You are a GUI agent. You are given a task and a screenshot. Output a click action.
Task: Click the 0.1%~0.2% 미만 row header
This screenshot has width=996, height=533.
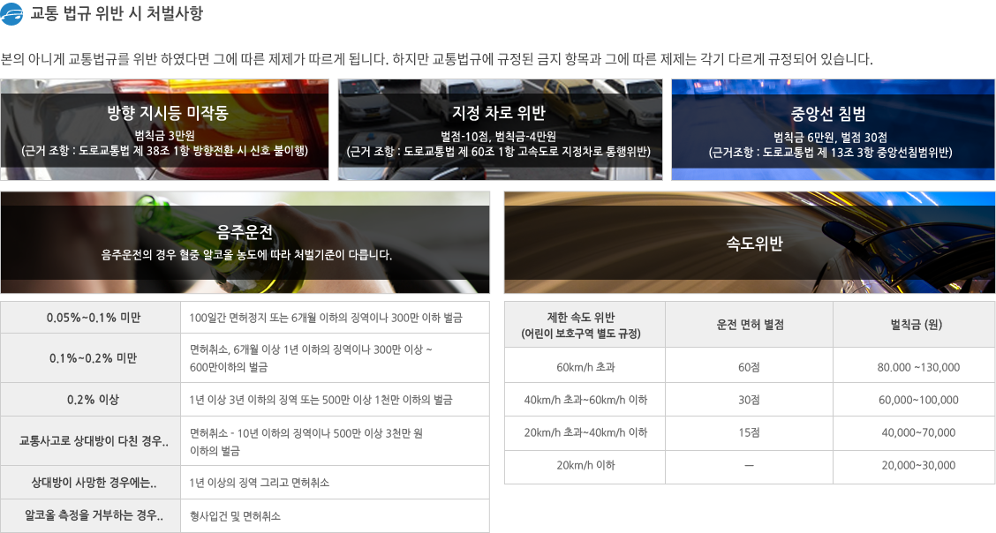[x=91, y=358]
